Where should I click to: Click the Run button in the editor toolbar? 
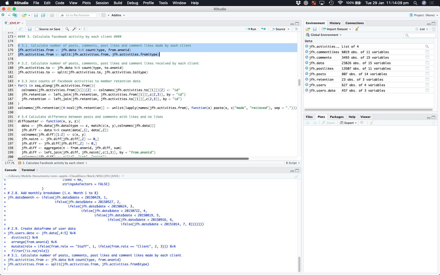click(251, 29)
